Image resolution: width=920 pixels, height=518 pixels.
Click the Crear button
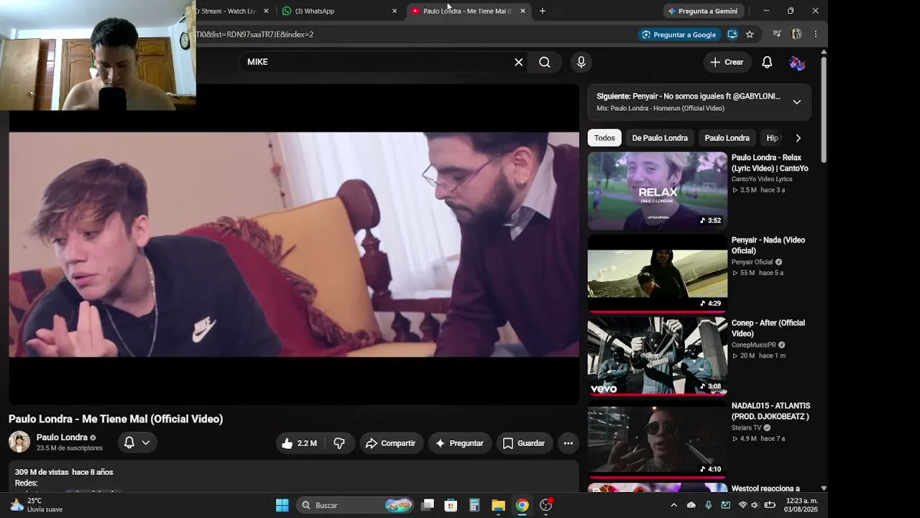[x=727, y=62]
